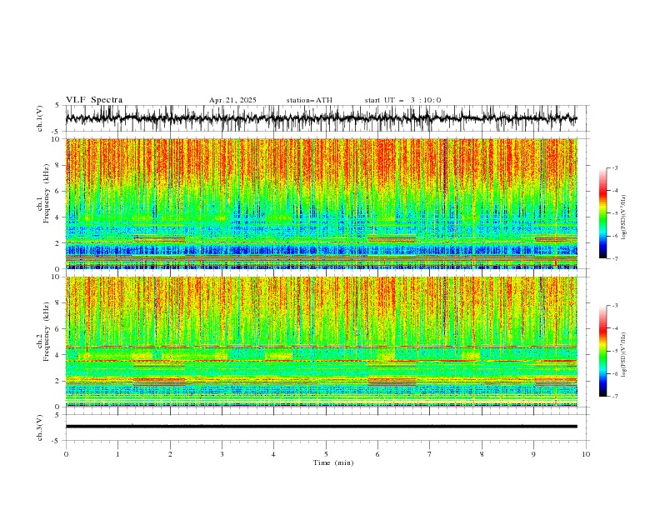Click the 'VLF Spectra' title text
The image size is (660, 510).
(94, 100)
